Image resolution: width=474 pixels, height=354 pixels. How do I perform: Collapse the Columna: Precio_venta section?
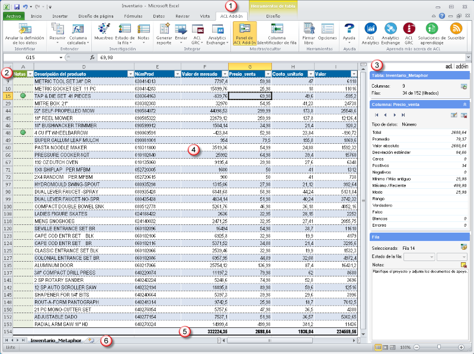point(463,104)
